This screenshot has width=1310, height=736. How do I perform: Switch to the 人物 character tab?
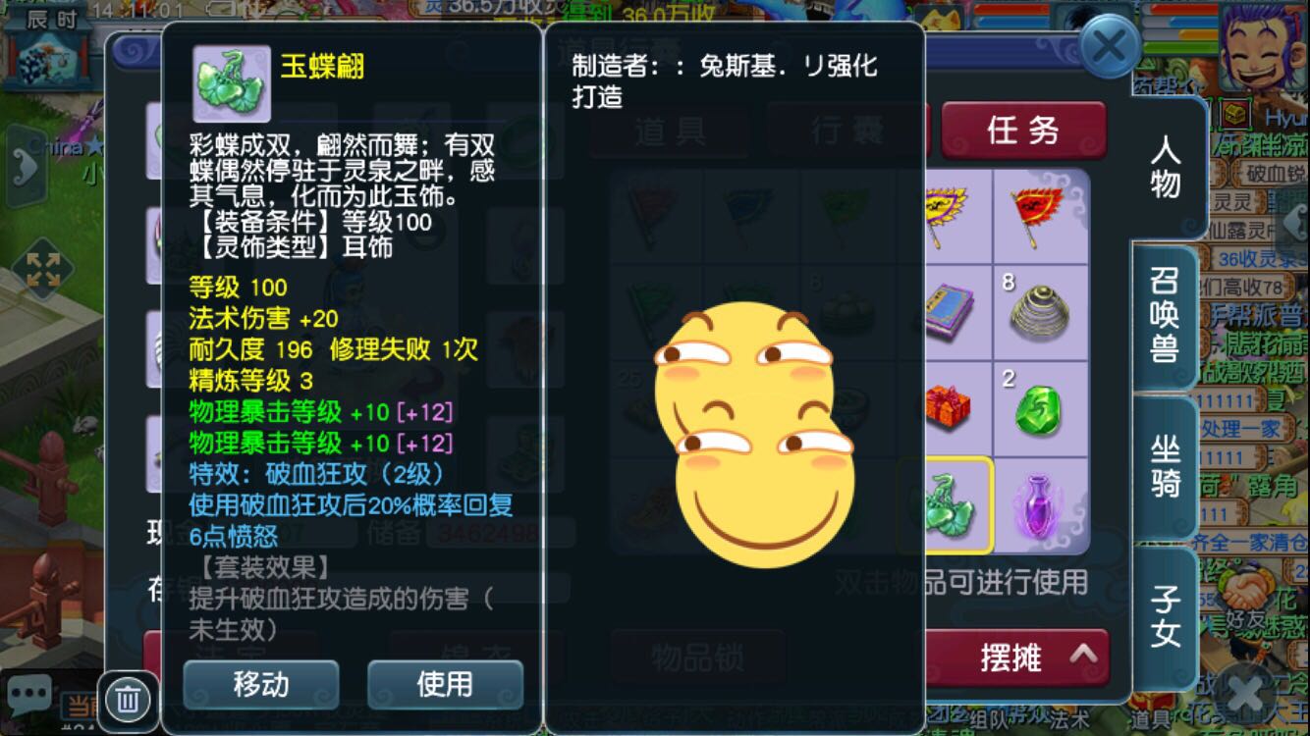[x=1166, y=167]
